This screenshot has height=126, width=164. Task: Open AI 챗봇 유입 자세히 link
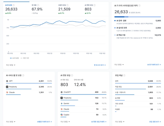(x=99, y=122)
